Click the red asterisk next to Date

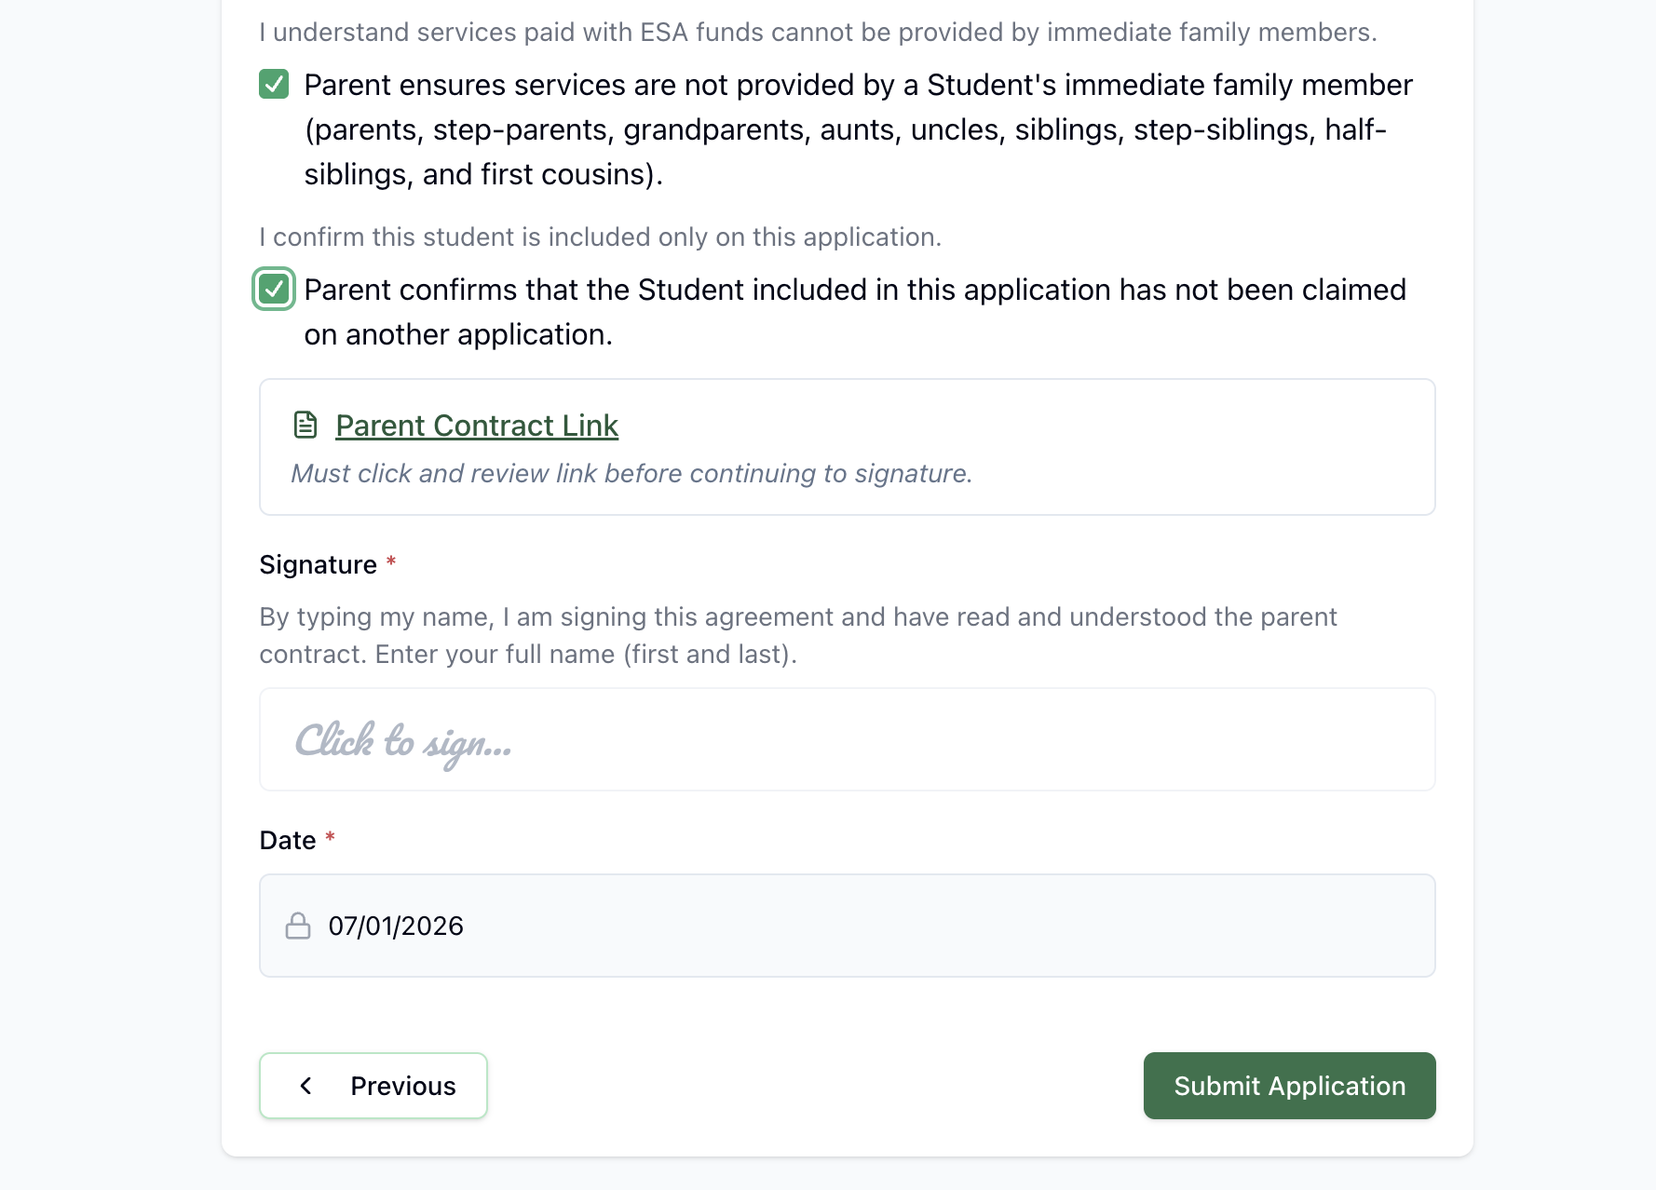pyautogui.click(x=330, y=837)
